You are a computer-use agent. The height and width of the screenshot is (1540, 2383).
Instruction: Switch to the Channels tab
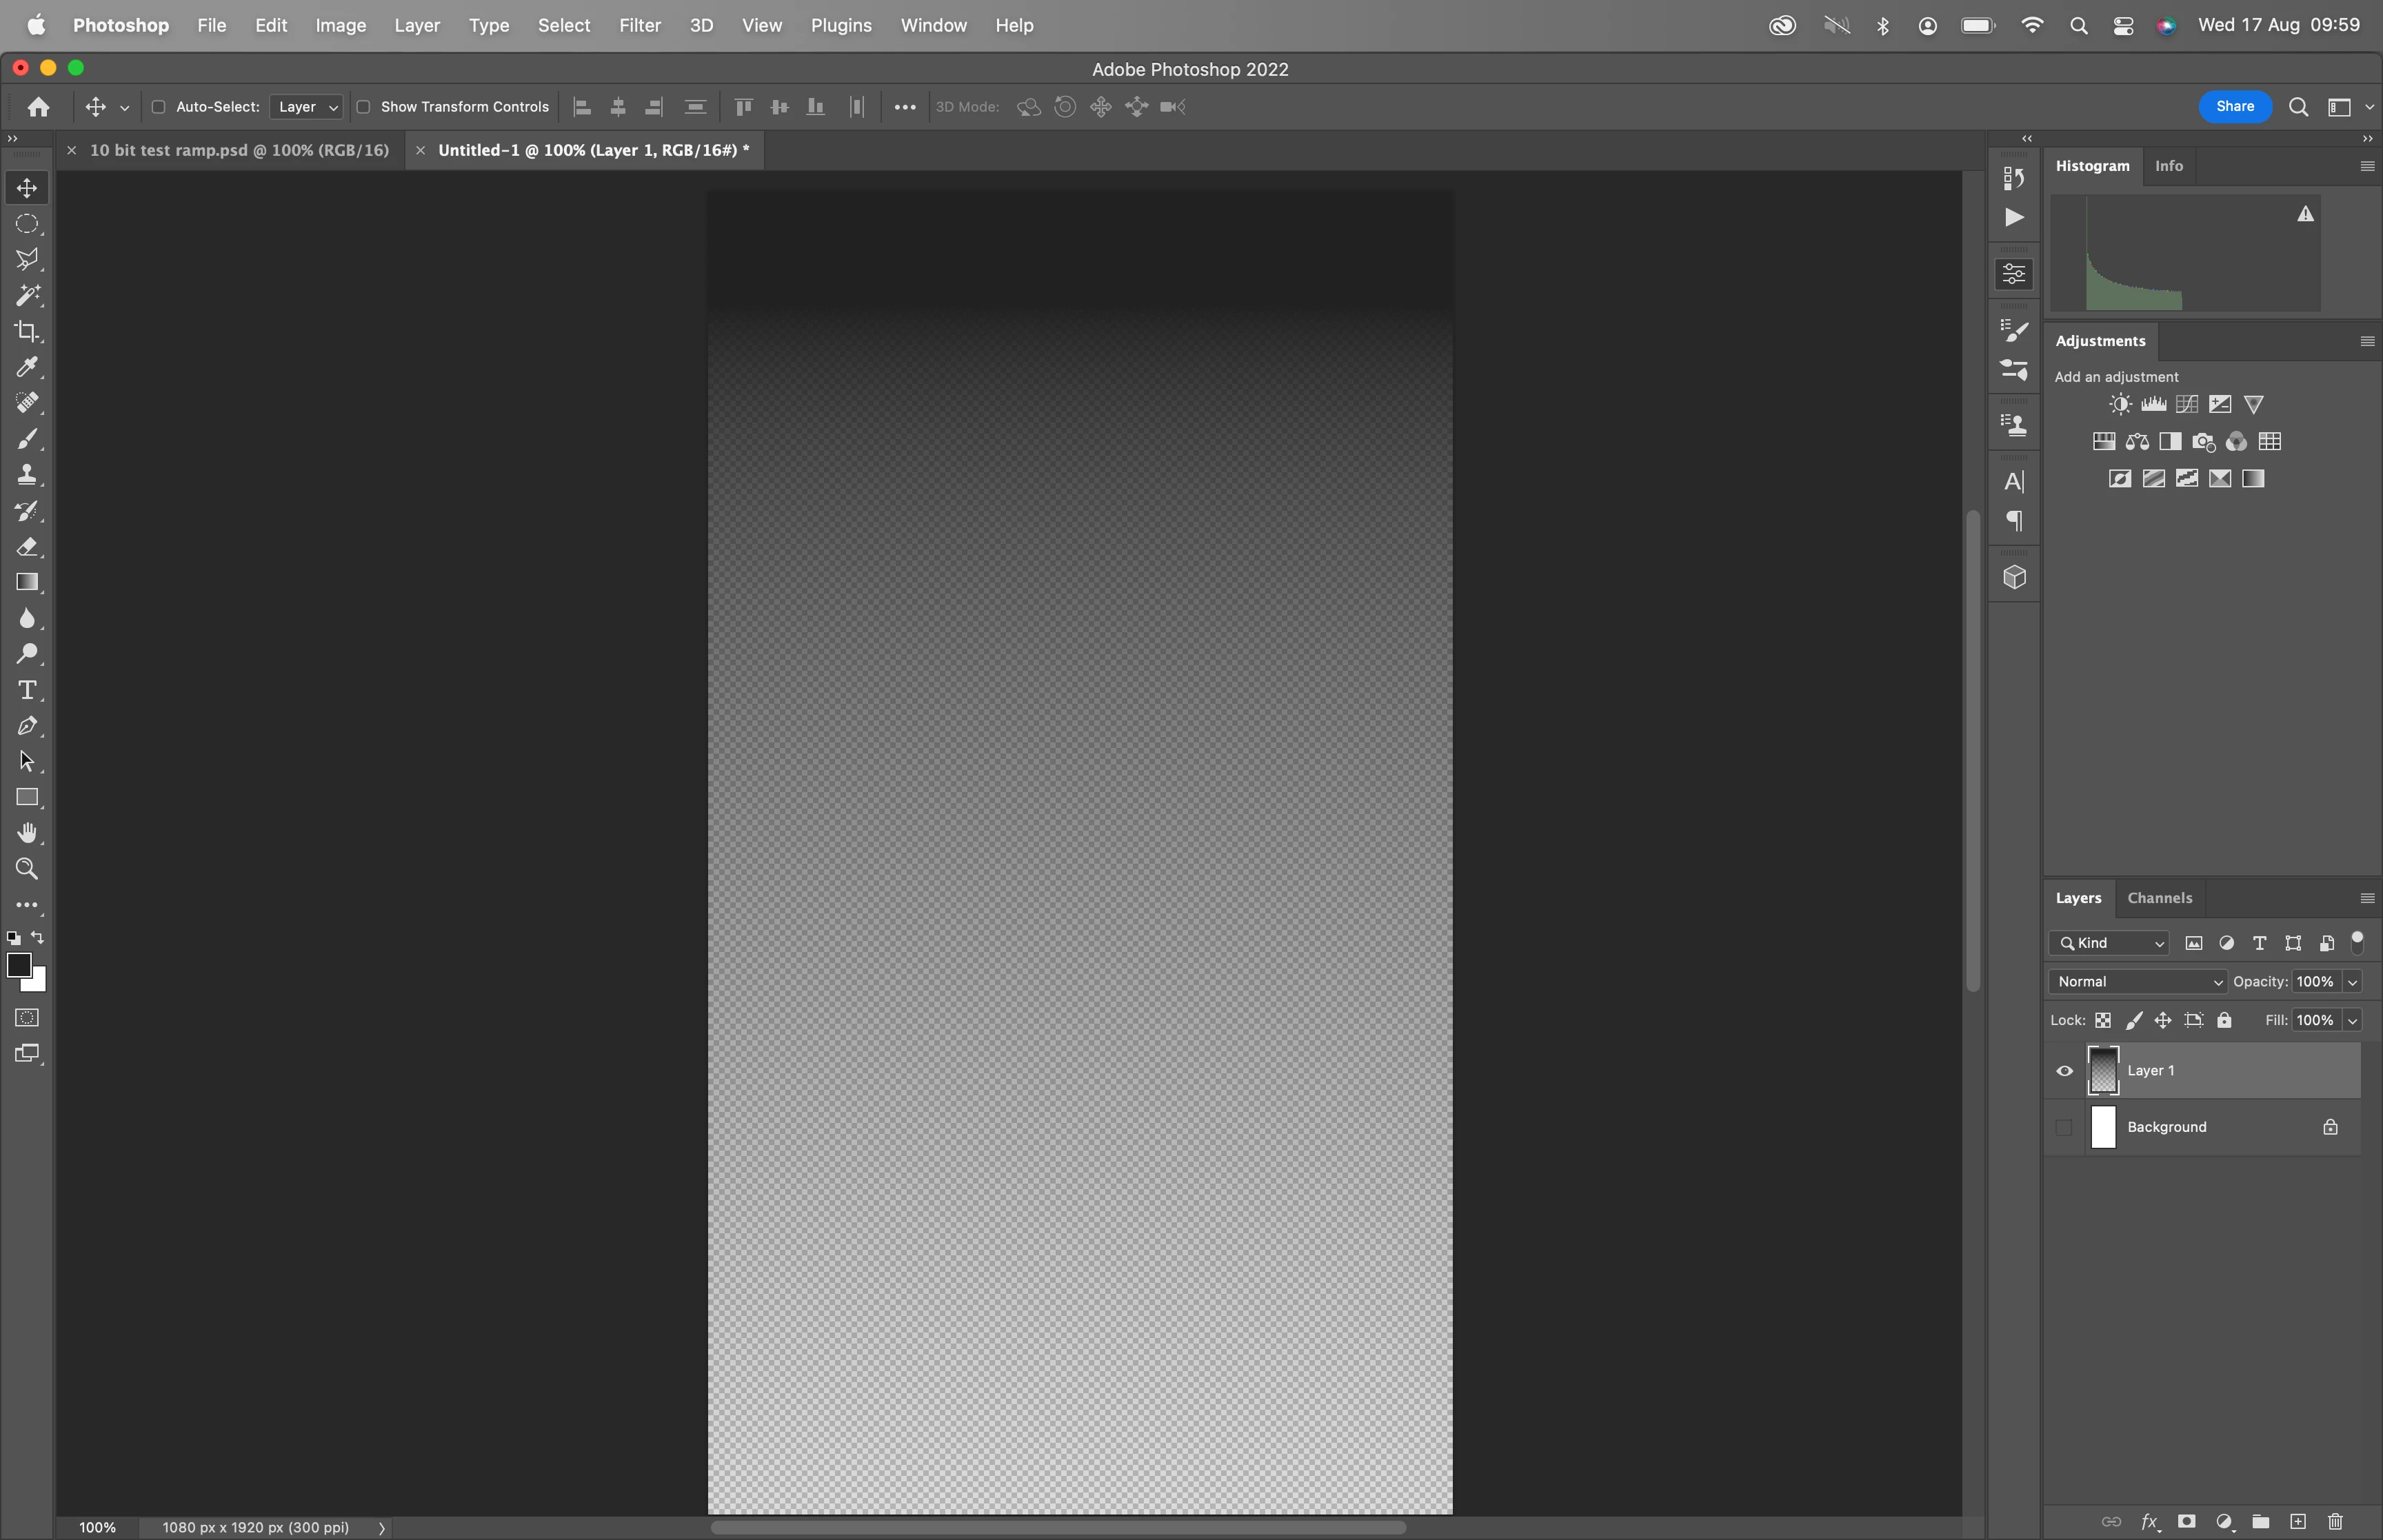[2159, 897]
